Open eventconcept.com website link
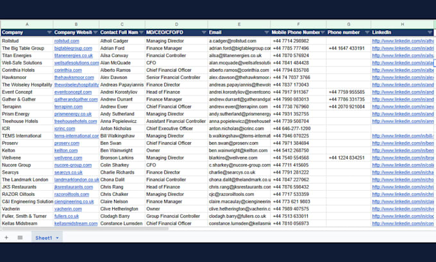This screenshot has height=262, width=436. click(x=73, y=92)
